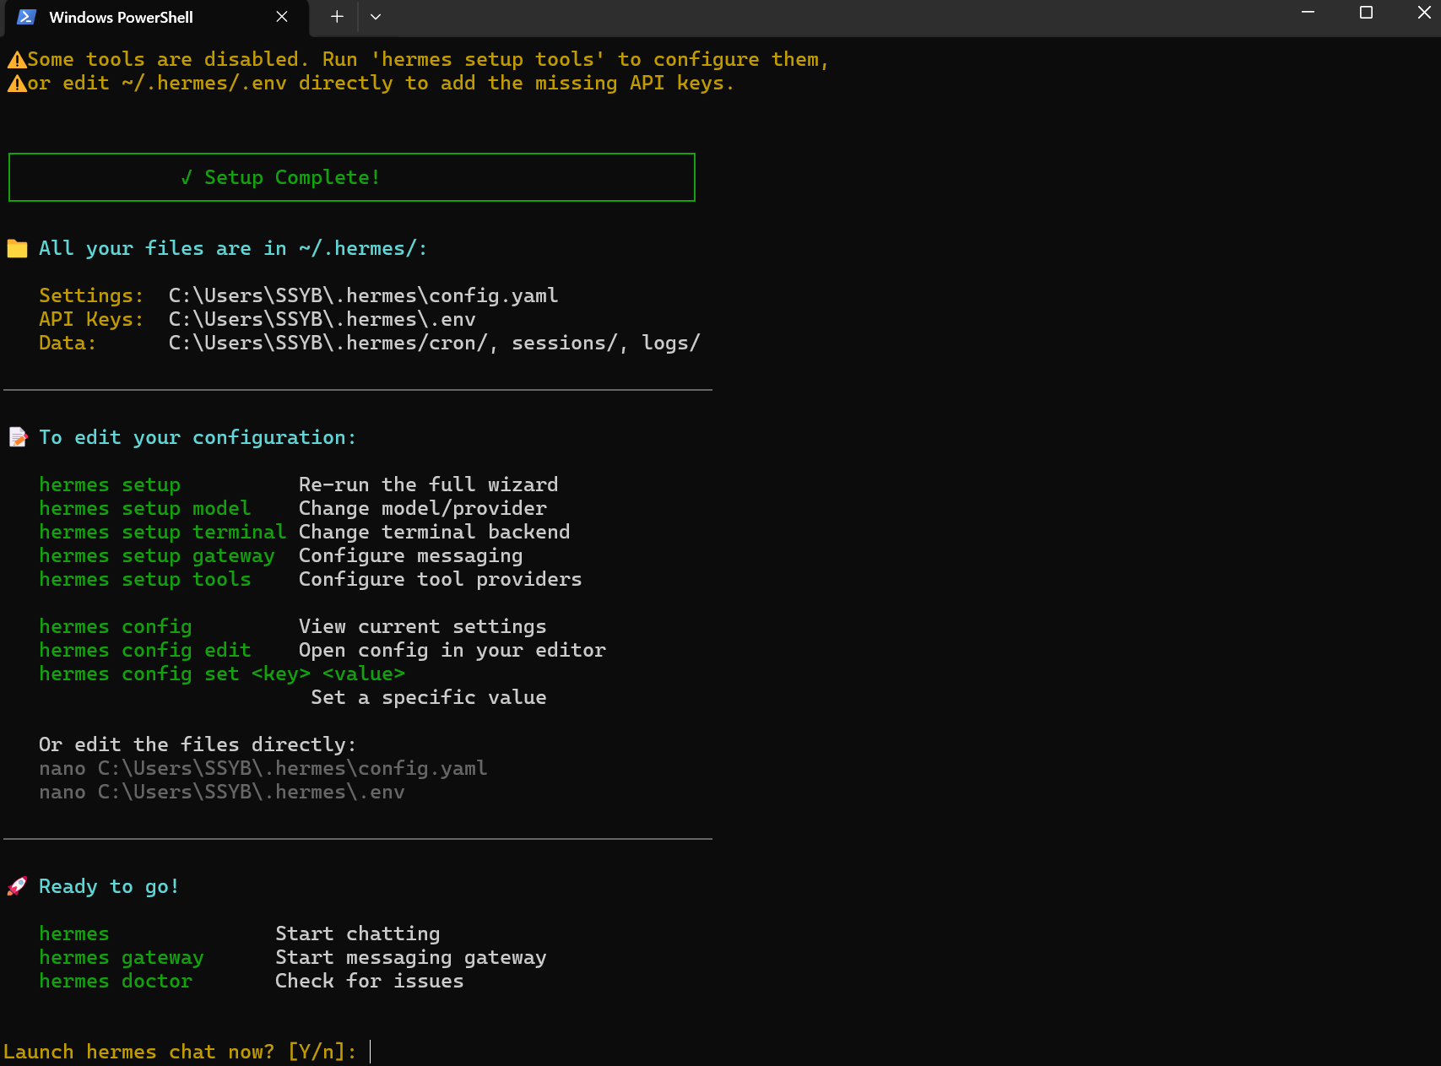1441x1066 pixels.
Task: Click the 'nano C:\Users\SSYB\.hermes\.env' line
Action: click(221, 793)
